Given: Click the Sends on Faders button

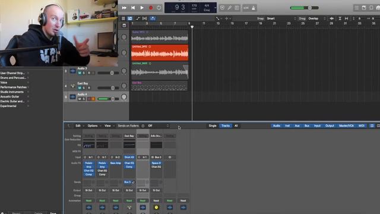Looking at the screenshot, I should pos(128,125).
